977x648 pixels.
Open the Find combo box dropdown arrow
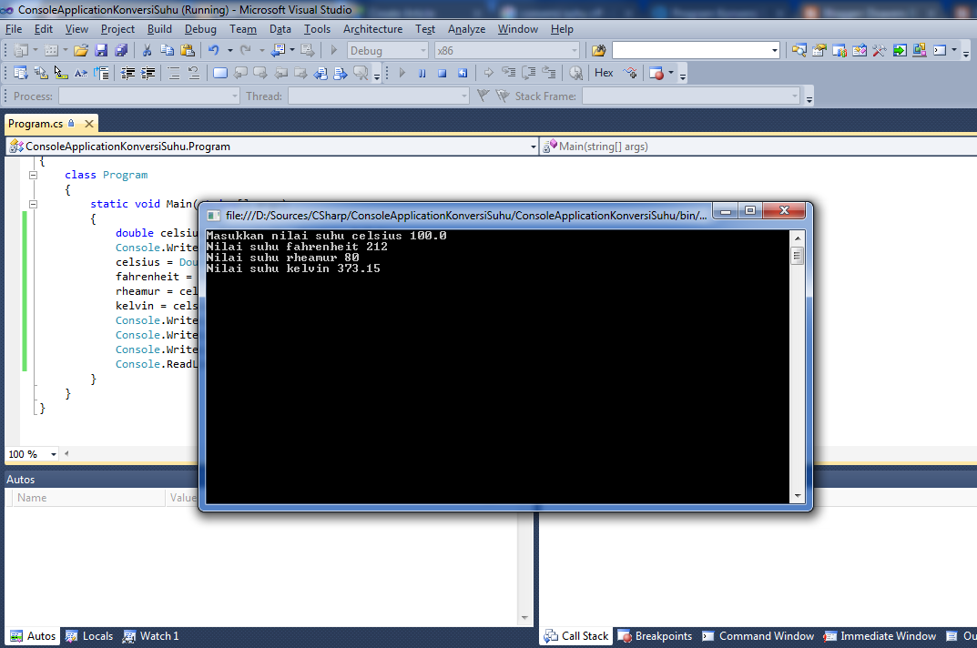click(x=775, y=50)
